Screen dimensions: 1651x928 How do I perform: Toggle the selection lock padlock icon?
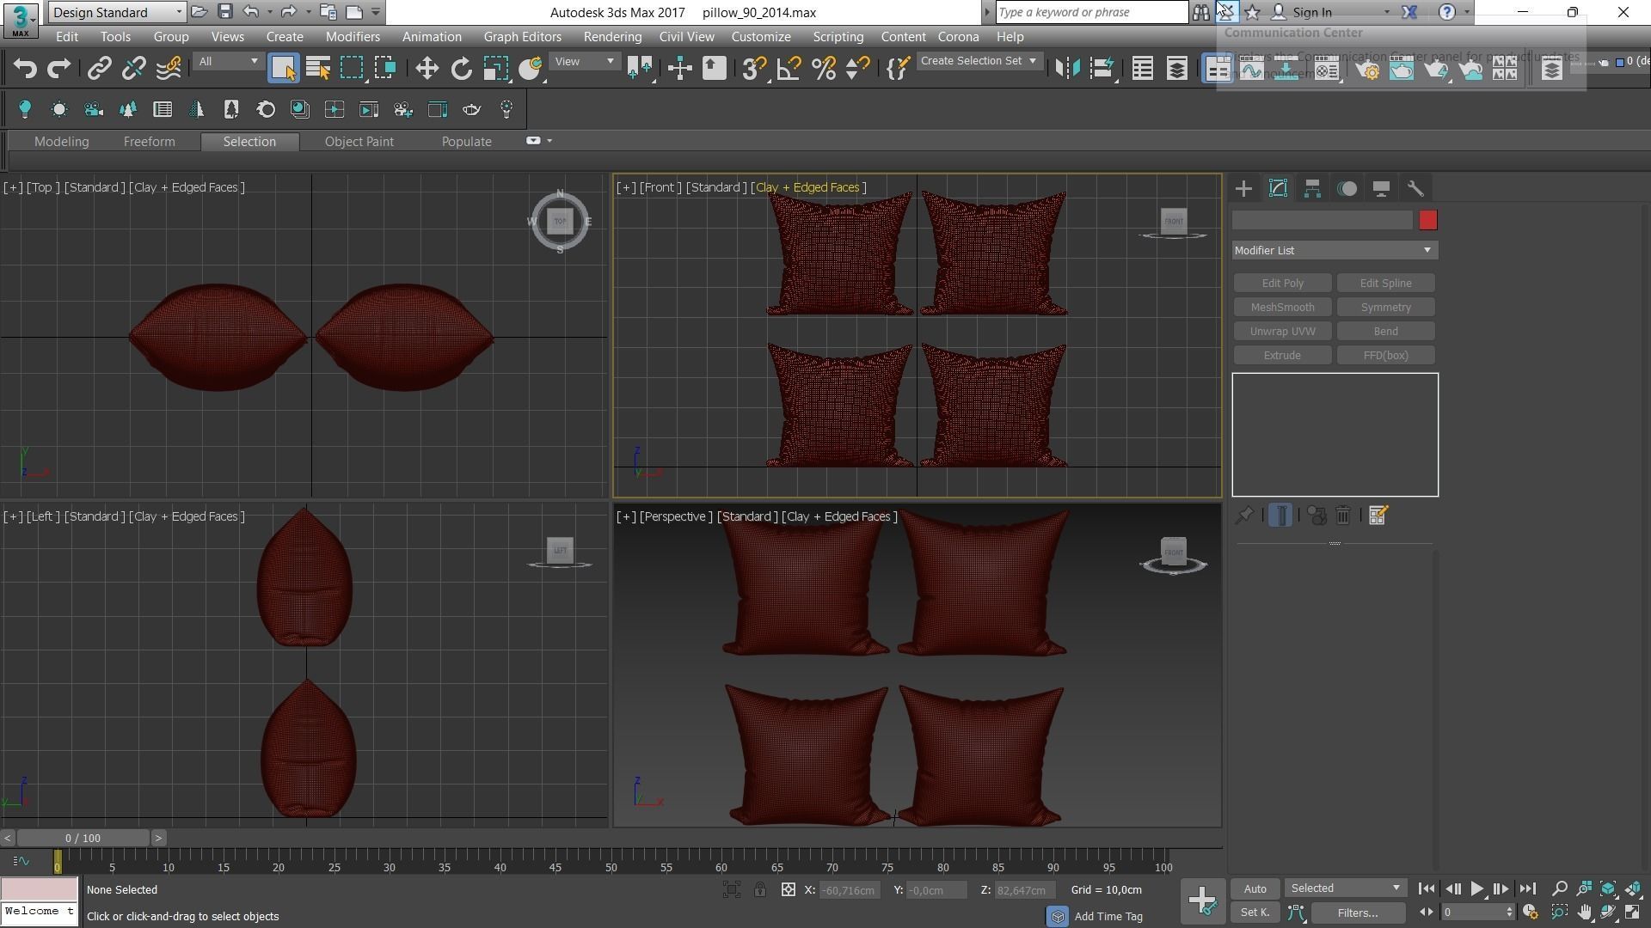(760, 890)
